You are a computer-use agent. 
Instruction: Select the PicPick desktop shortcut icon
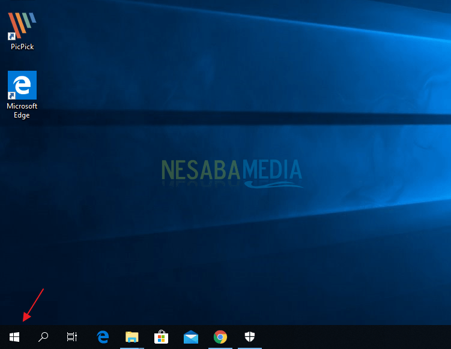(x=22, y=26)
